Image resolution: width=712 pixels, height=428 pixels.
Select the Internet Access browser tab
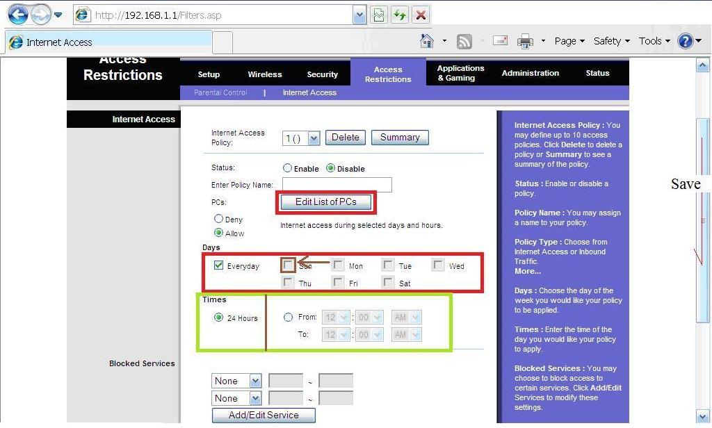point(108,42)
